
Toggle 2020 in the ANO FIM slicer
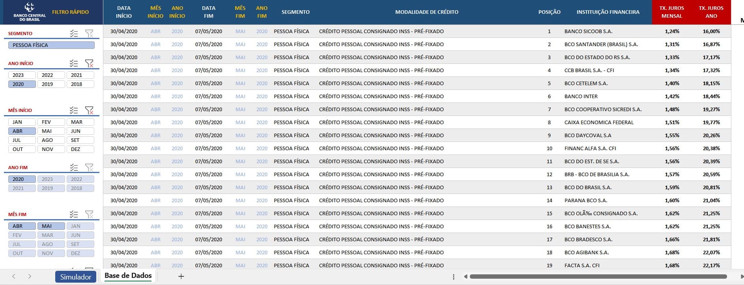click(22, 179)
